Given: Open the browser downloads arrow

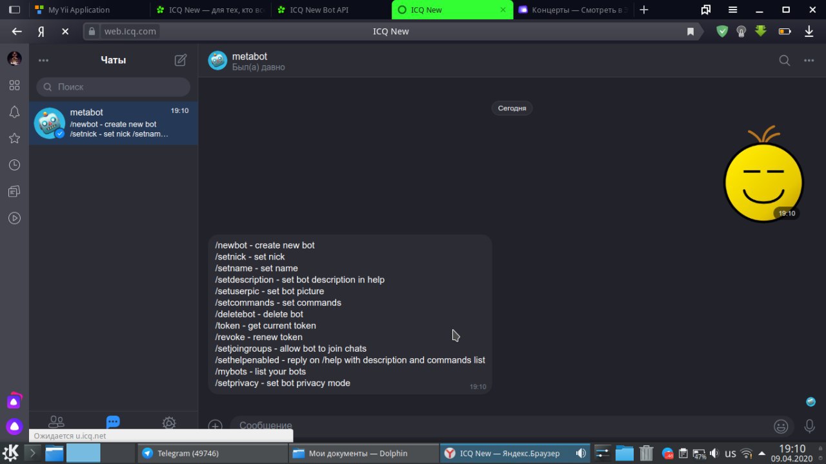Looking at the screenshot, I should (809, 31).
